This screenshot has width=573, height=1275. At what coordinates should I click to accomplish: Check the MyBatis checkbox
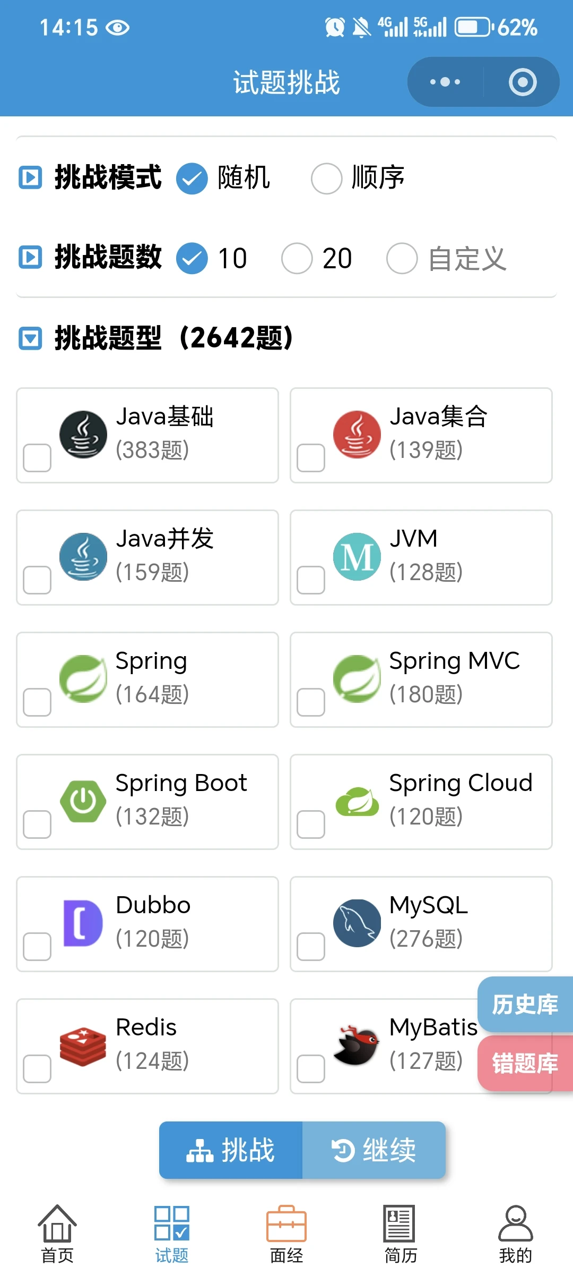click(311, 1069)
